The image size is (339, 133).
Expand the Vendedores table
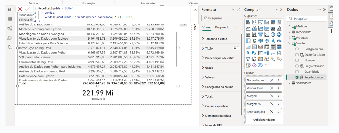click(x=289, y=83)
